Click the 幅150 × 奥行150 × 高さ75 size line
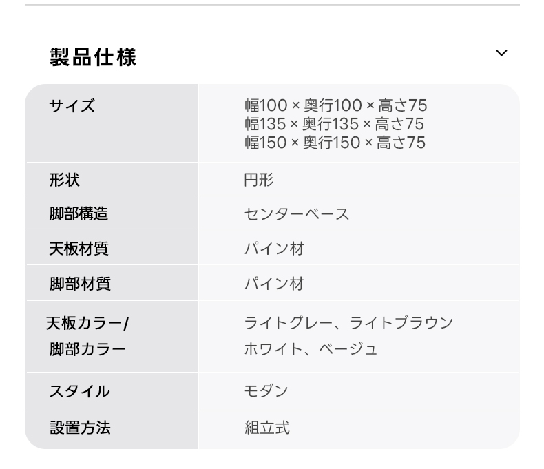This screenshot has width=544, height=469. pyautogui.click(x=335, y=143)
